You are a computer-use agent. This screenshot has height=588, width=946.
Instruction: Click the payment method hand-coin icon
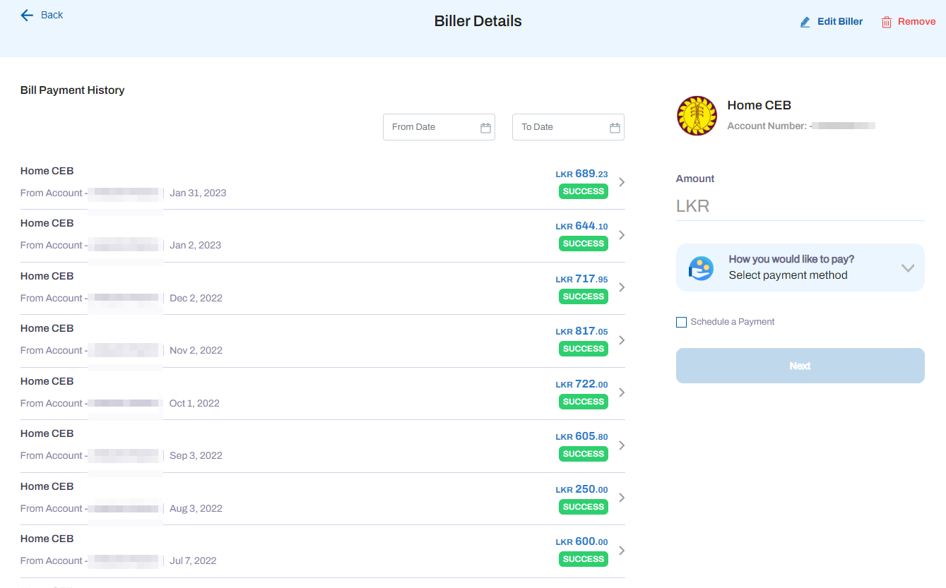point(701,268)
